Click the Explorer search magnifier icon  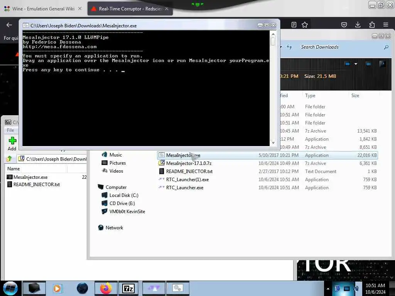[x=386, y=47]
